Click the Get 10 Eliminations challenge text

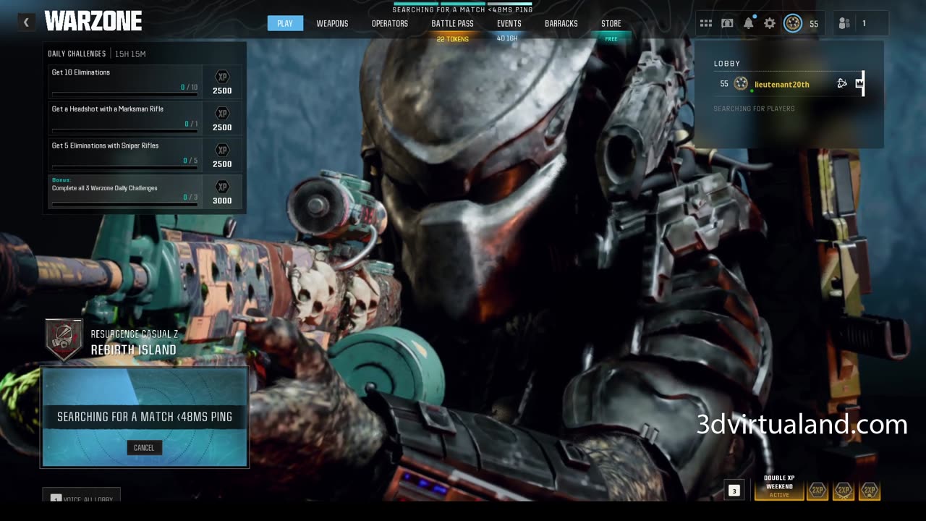coord(81,72)
